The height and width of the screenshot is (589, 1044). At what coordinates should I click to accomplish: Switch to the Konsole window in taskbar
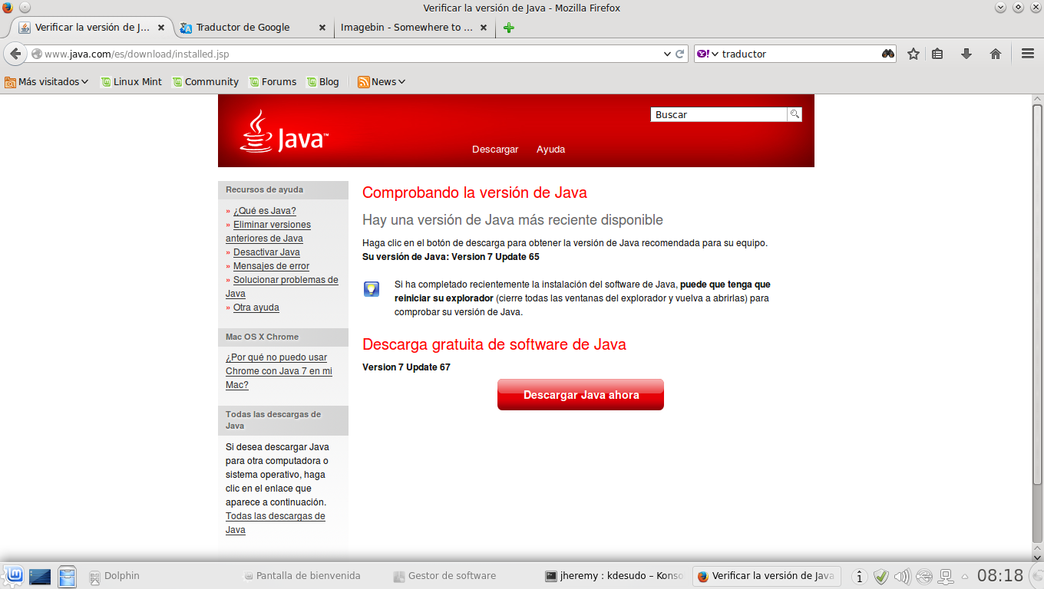point(613,576)
